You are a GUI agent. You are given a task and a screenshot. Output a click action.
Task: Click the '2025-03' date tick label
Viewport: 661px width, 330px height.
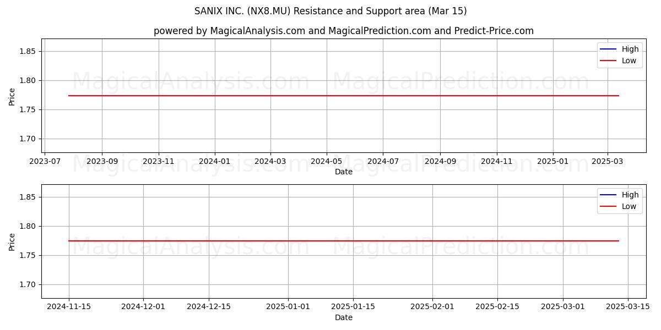coord(608,161)
